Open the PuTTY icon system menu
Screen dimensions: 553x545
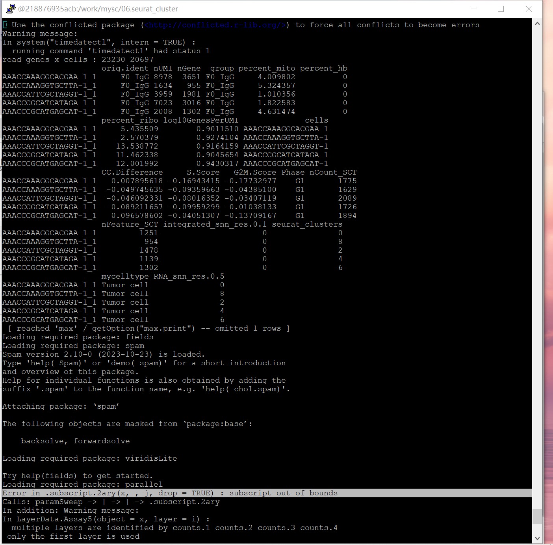11,9
